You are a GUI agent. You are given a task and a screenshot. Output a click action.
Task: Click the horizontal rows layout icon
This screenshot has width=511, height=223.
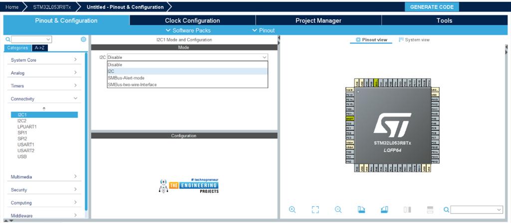pos(430,210)
